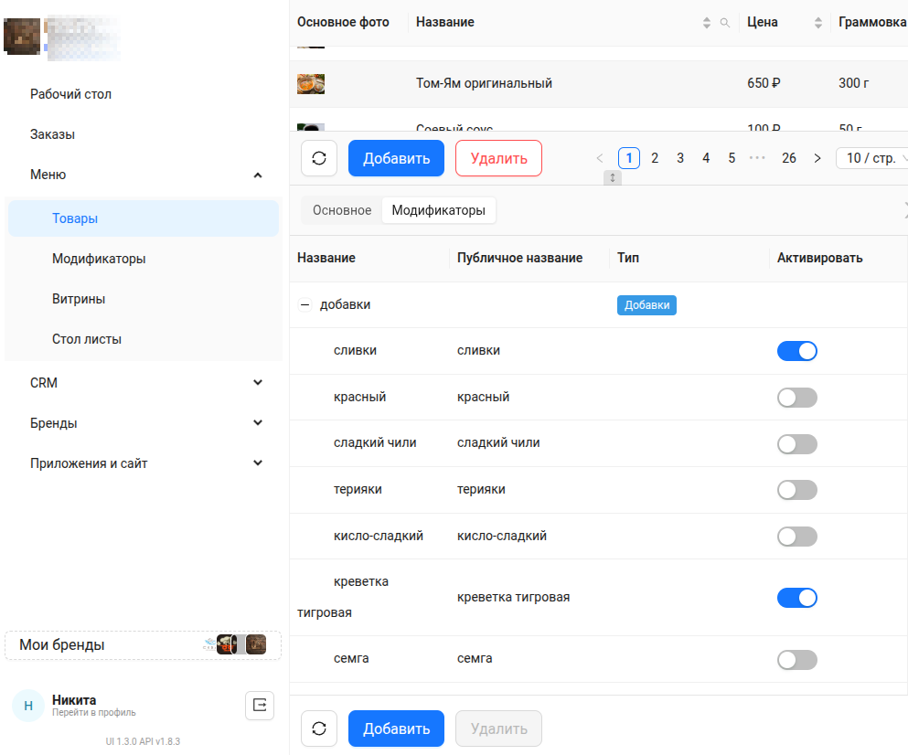Click the refresh icon in the bottom toolbar
This screenshot has height=755, width=908.
tap(319, 728)
